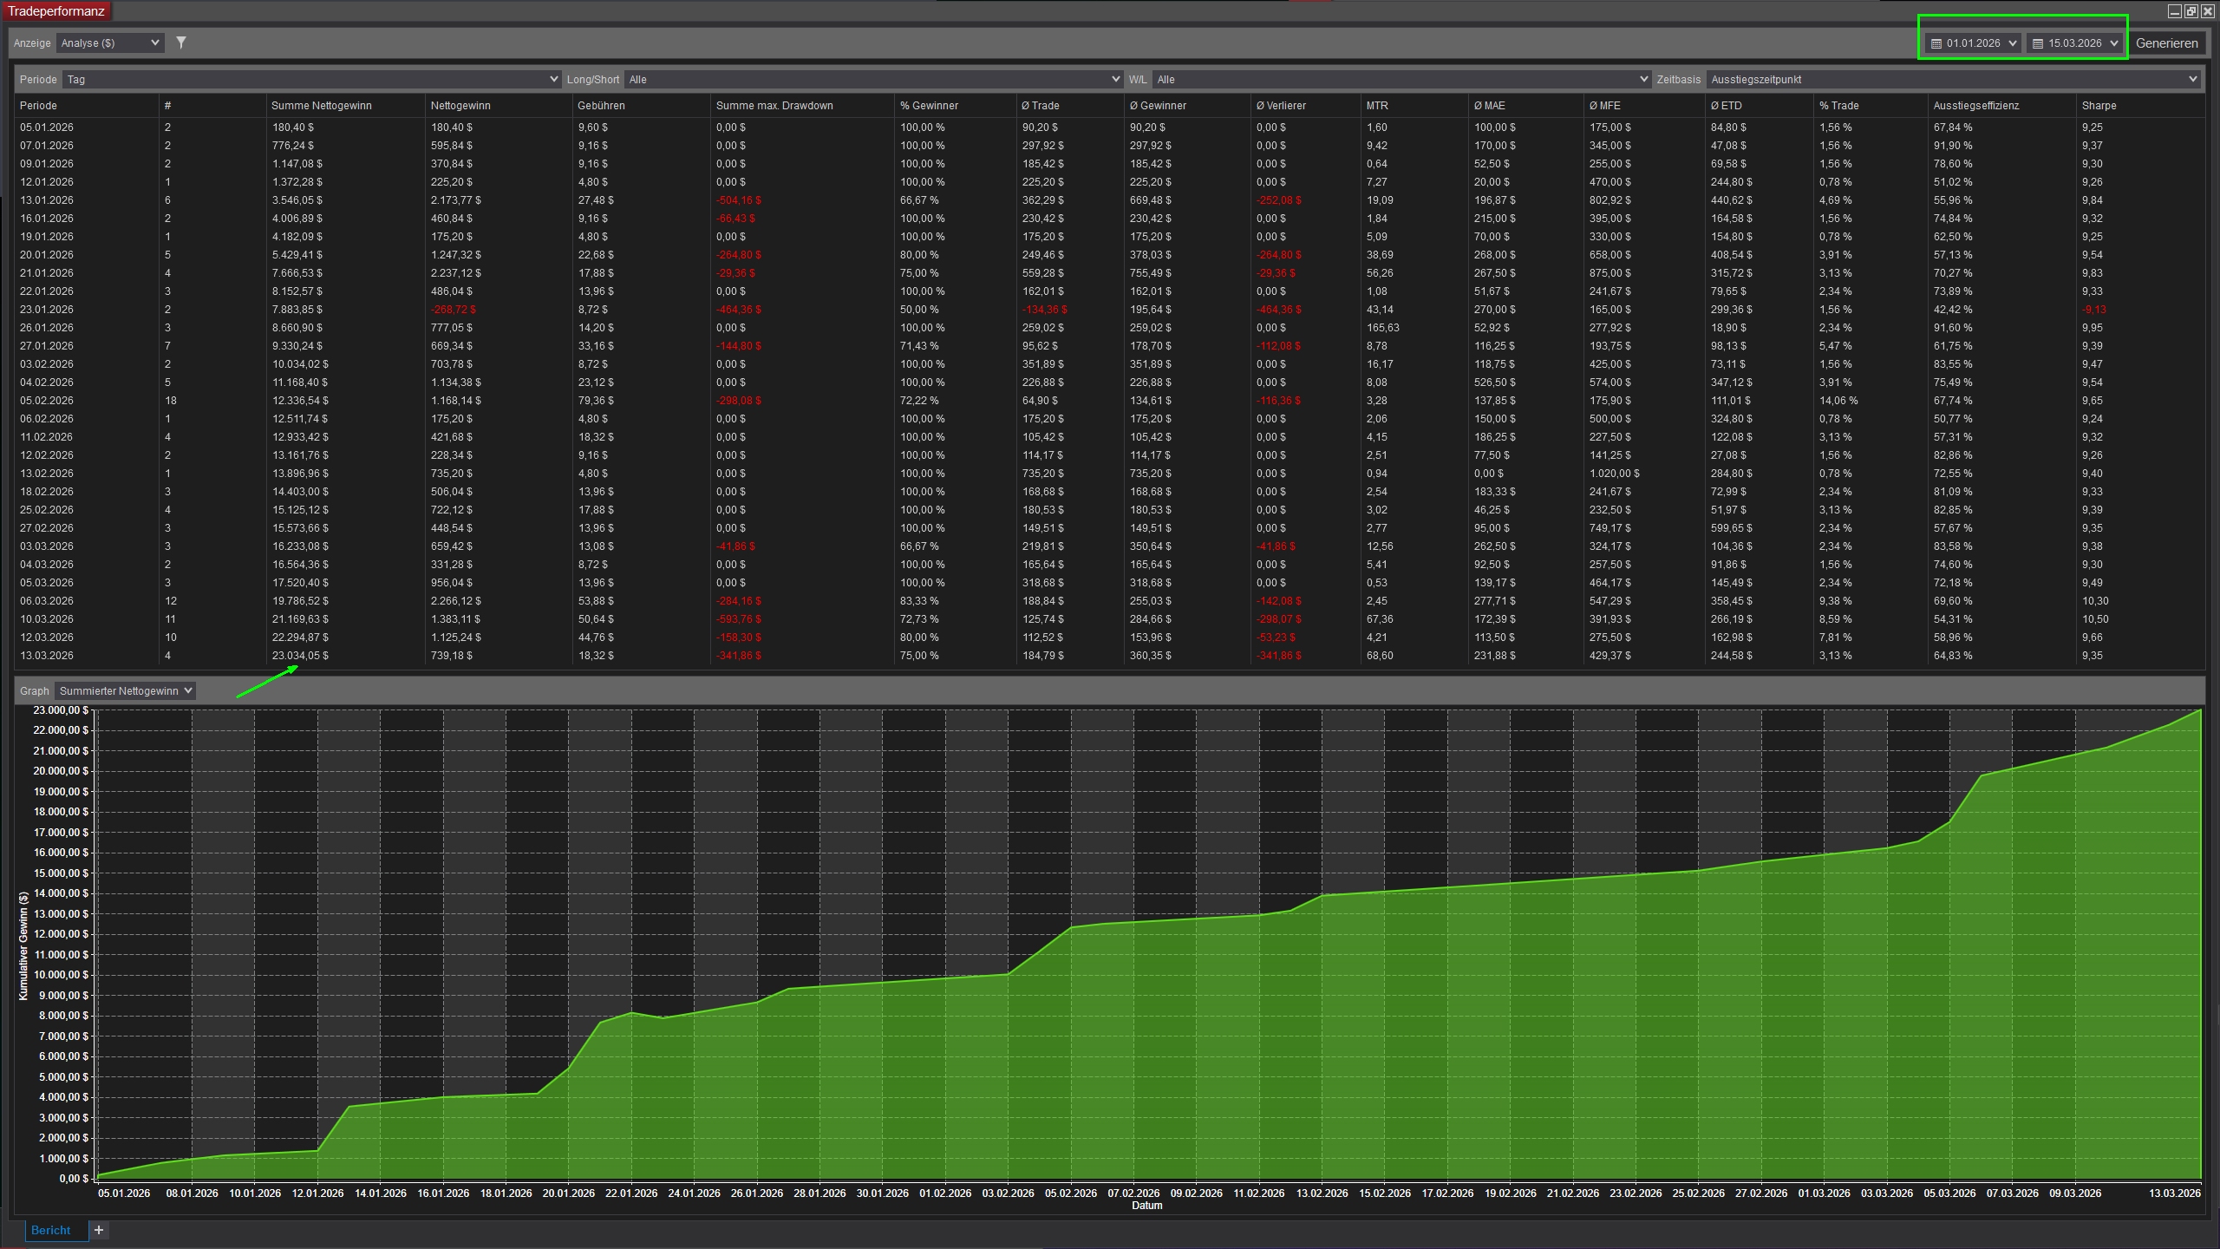Add a new tab with plus icon
Image resolution: width=2220 pixels, height=1249 pixels.
point(99,1230)
